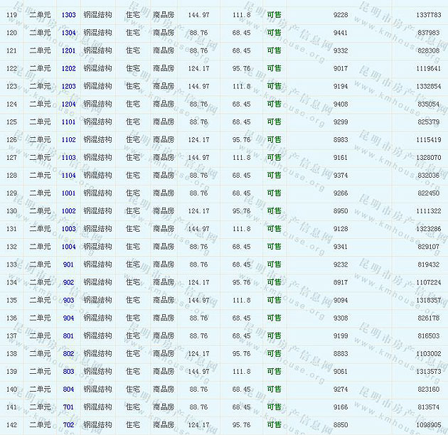Click room 804 link

tap(68, 390)
